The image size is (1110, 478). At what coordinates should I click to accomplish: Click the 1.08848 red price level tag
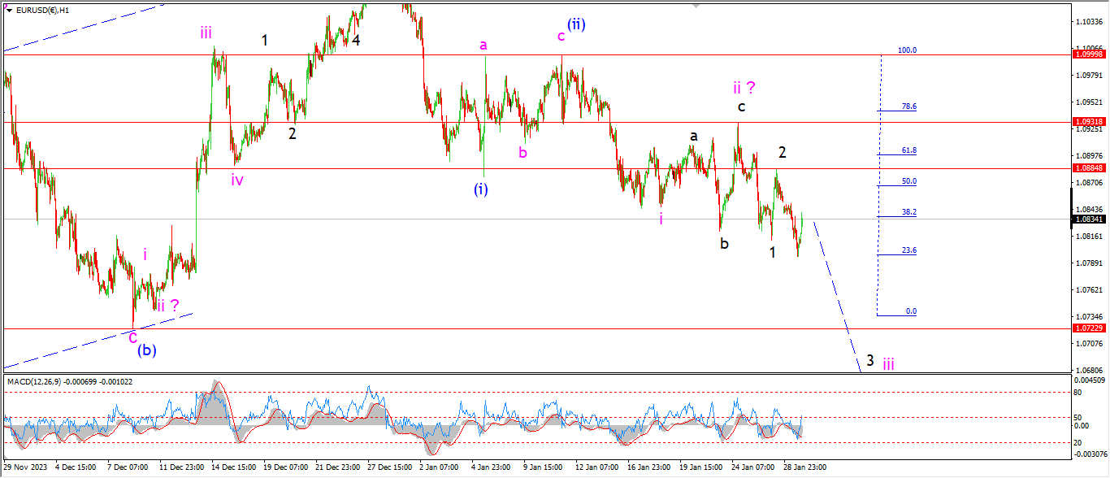[x=1089, y=168]
